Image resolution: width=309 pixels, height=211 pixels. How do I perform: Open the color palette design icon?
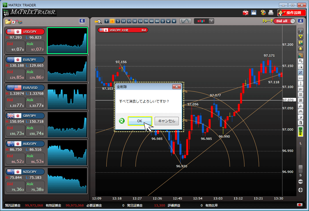263,13
